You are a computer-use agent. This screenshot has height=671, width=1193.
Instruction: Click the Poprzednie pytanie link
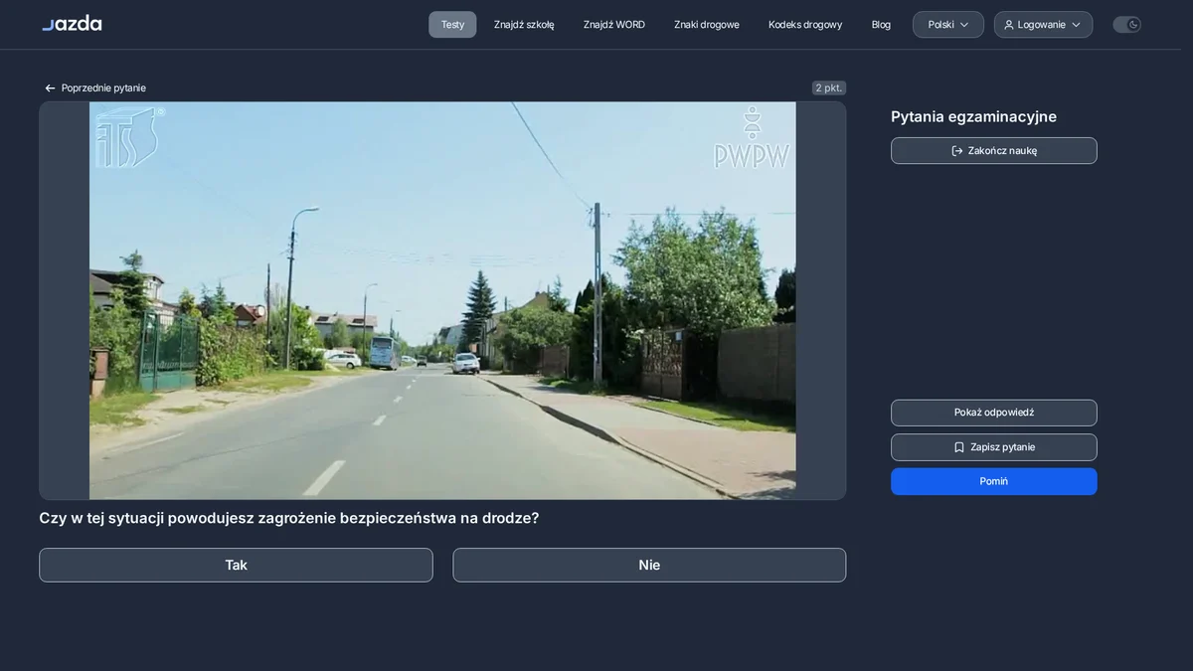(x=95, y=88)
